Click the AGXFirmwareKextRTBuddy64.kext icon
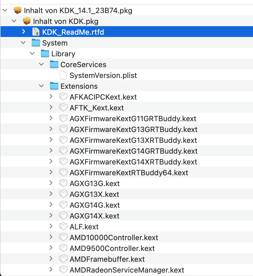253x276 pixels. click(63, 172)
